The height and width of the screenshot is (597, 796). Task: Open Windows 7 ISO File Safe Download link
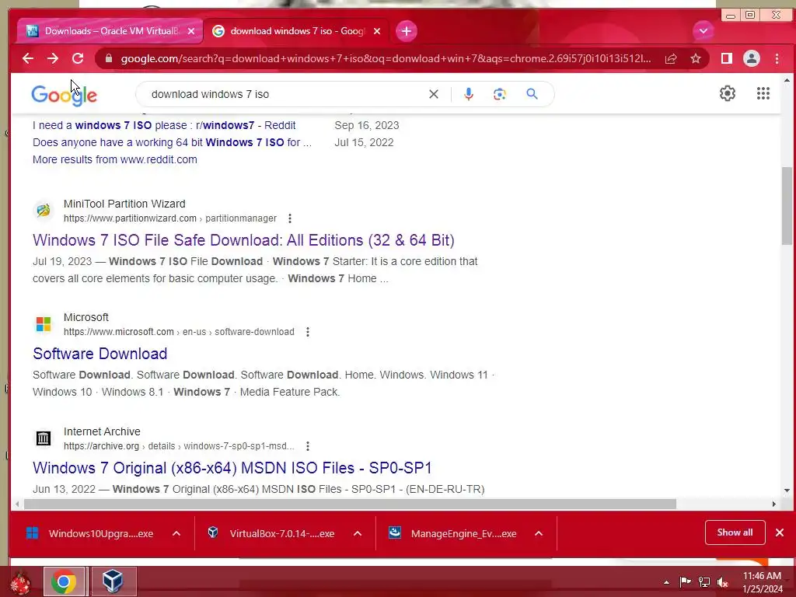tap(243, 240)
